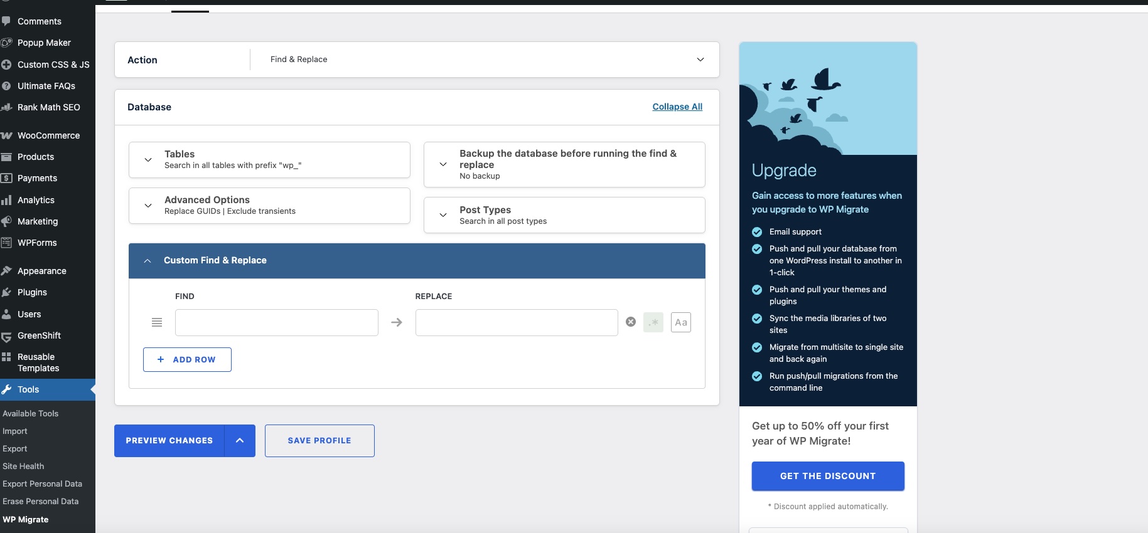Click the Reusable Templates grid icon
The image size is (1148, 533).
coord(6,357)
